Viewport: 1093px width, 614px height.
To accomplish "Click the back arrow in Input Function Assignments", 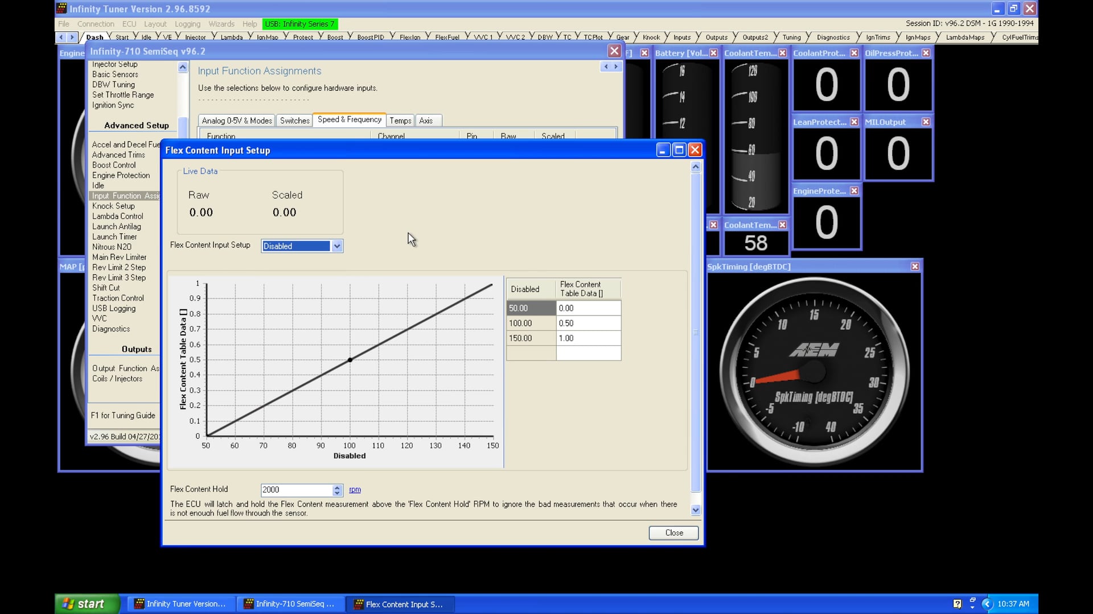I will coord(605,67).
